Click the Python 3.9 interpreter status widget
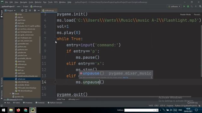 coord(186,106)
